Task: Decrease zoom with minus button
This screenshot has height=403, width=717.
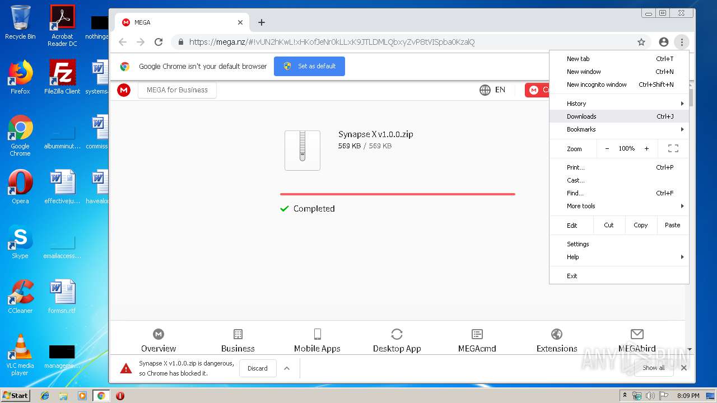Action: tap(607, 149)
